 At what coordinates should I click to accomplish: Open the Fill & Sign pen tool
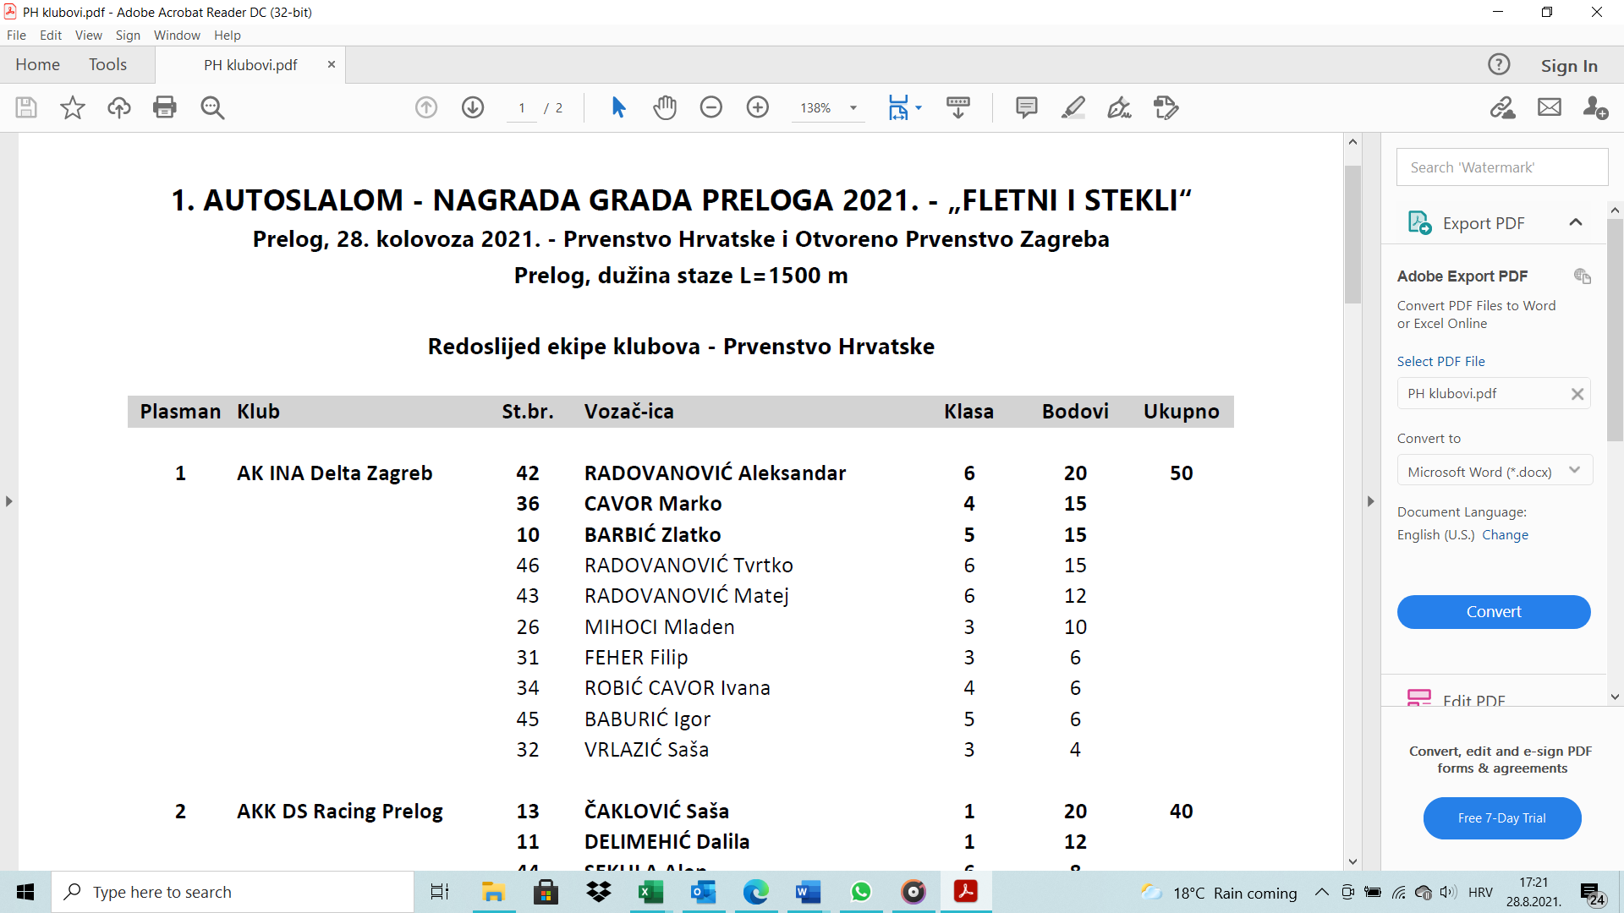[1119, 107]
